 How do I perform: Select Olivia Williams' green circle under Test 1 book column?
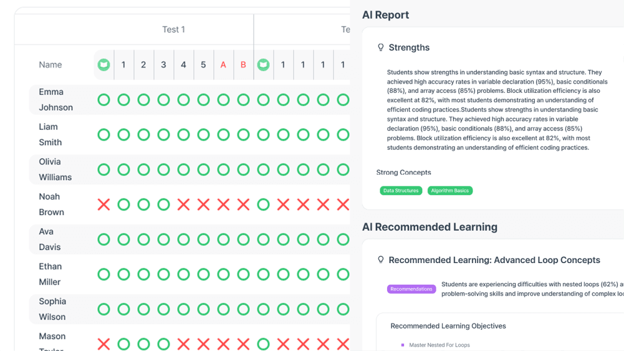(104, 170)
